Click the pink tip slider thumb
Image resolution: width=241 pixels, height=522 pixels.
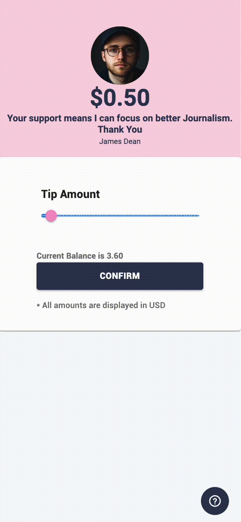[x=51, y=215]
